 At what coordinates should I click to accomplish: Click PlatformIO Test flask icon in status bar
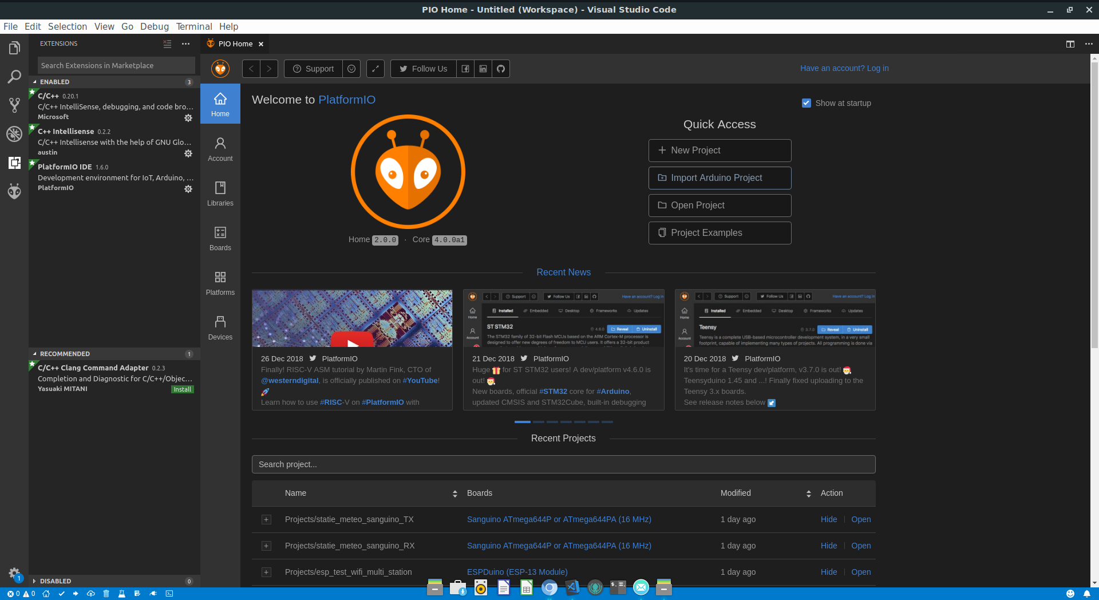[x=121, y=594]
